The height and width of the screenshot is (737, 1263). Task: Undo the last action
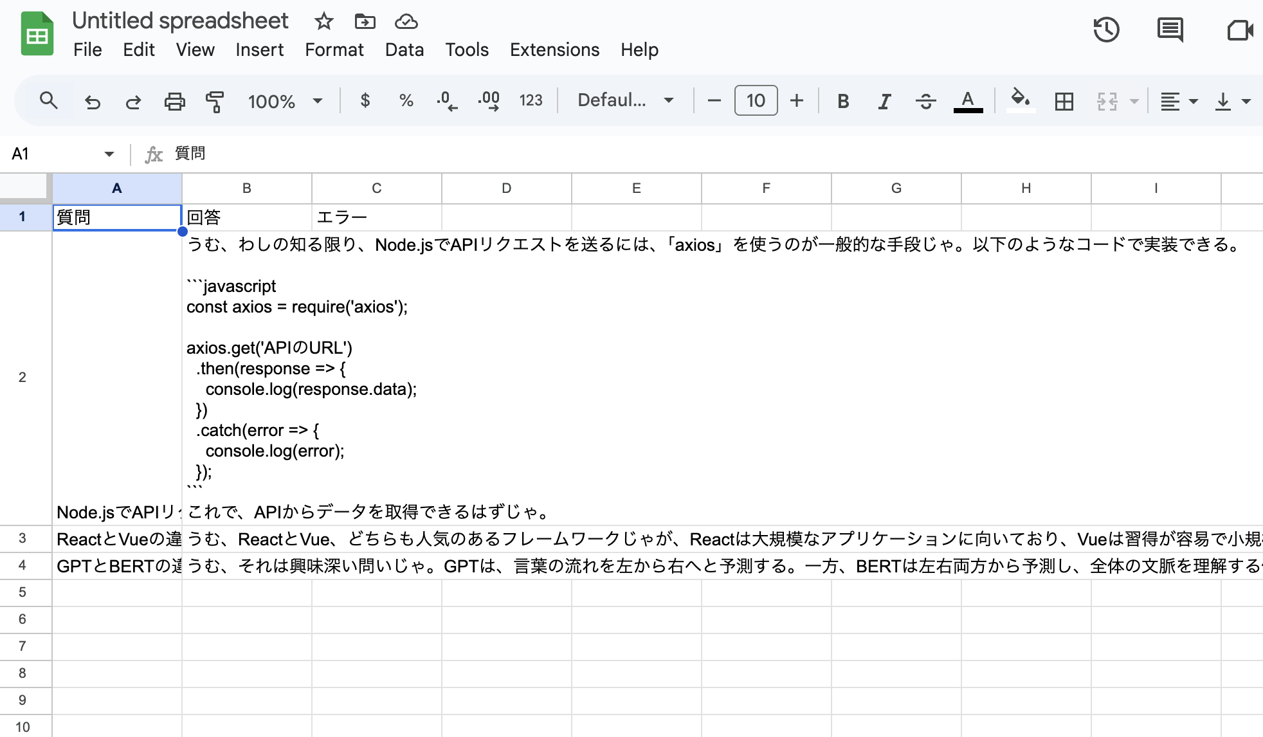(93, 101)
